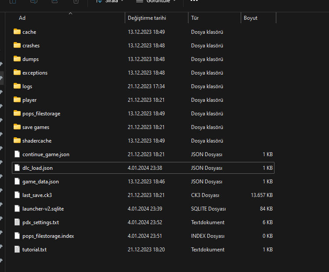Screen dimensions: 329x272
Task: Click the save games folder icon
Action: coord(17,127)
